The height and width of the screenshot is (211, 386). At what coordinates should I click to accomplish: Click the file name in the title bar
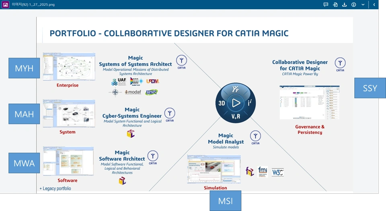click(x=33, y=4)
